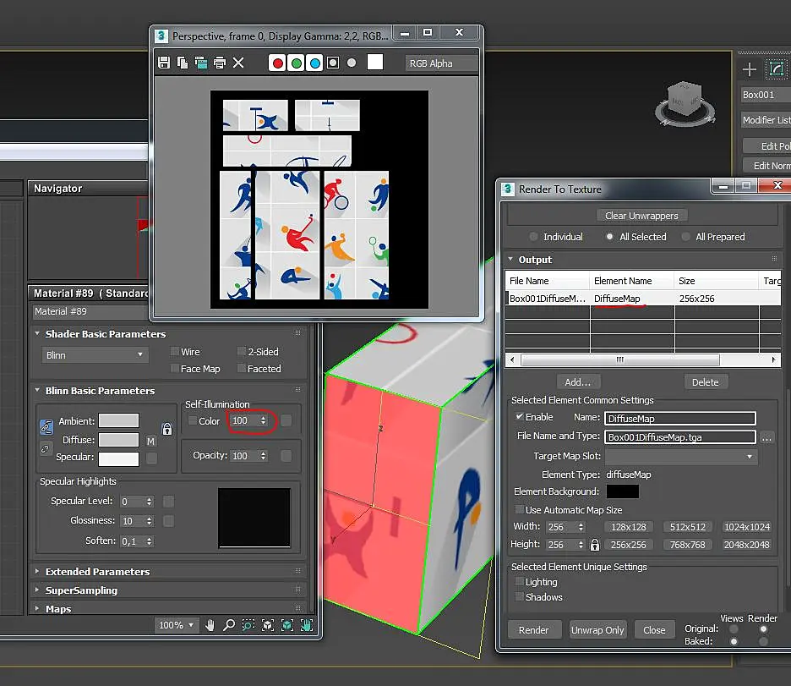
Task: Open Target Map Slot dropdown
Action: click(x=681, y=457)
